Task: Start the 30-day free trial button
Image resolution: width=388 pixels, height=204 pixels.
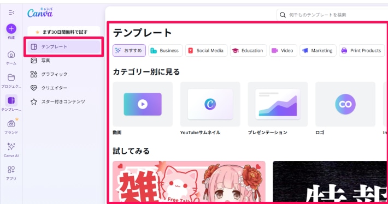Action: 64,32
